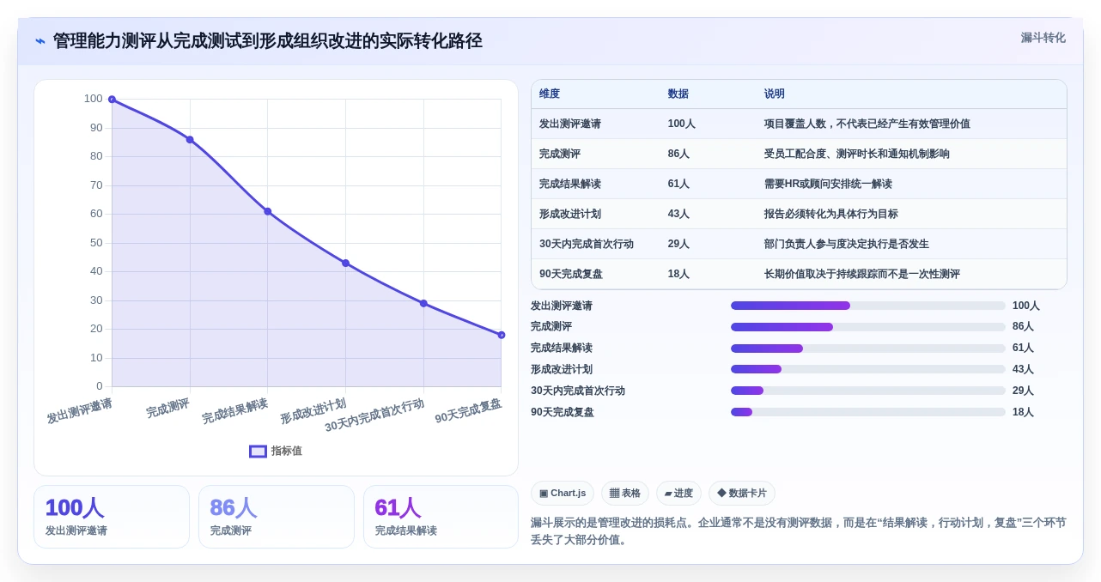Click the y-axis label 100
Viewport: 1101px width, 582px height.
[93, 99]
